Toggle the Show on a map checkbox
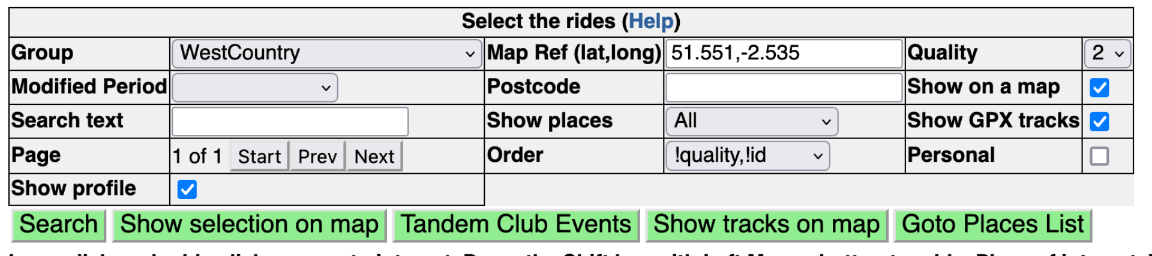 (x=1099, y=88)
